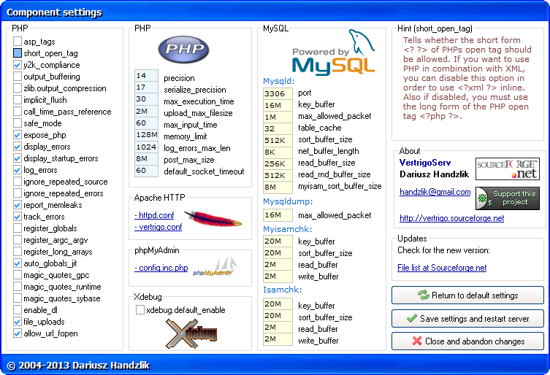Click the max_input_time label
Viewport: 550px width, 375px height.
[x=191, y=125]
